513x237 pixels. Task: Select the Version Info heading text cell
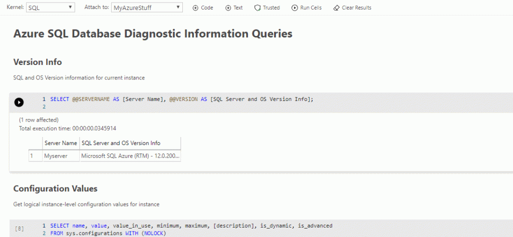click(38, 62)
